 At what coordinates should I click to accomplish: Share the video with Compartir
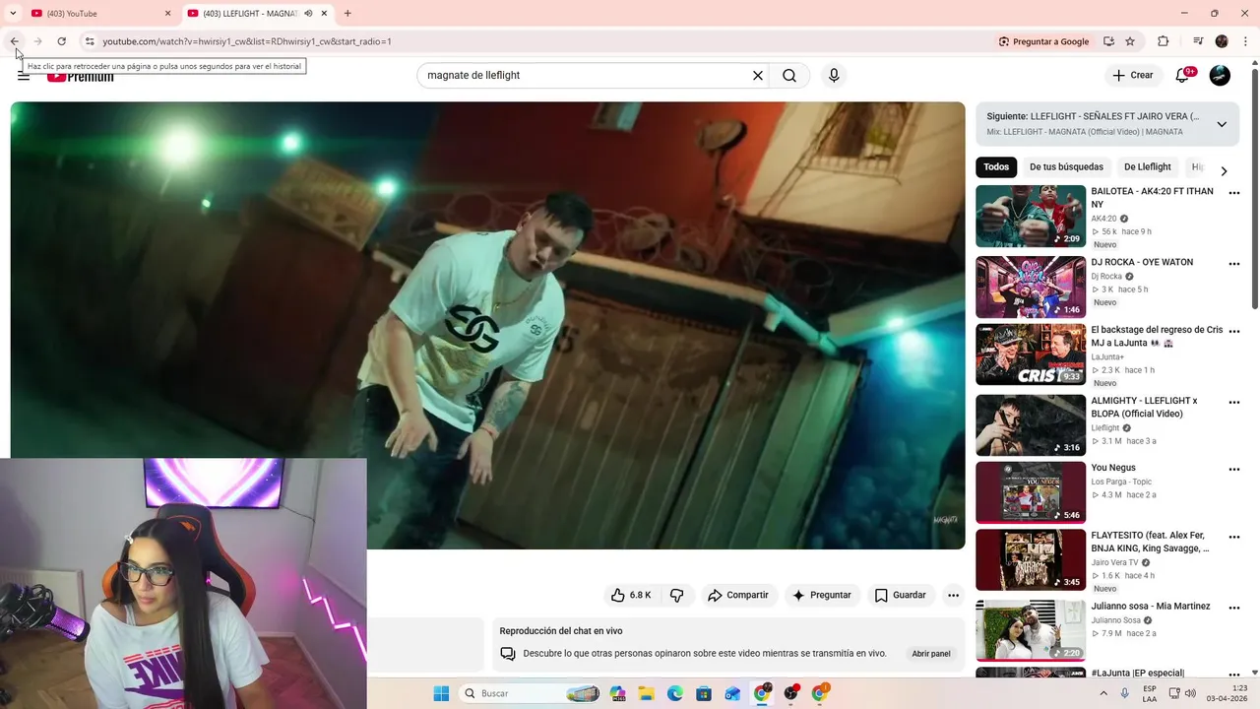(x=738, y=595)
